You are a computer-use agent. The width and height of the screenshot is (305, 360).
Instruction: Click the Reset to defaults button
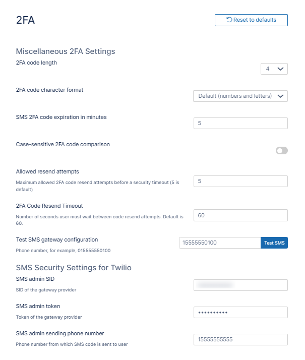(251, 20)
